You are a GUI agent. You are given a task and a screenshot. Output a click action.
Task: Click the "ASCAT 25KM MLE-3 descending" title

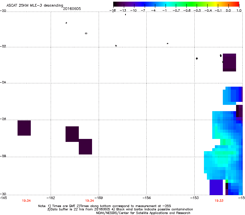point(35,5)
